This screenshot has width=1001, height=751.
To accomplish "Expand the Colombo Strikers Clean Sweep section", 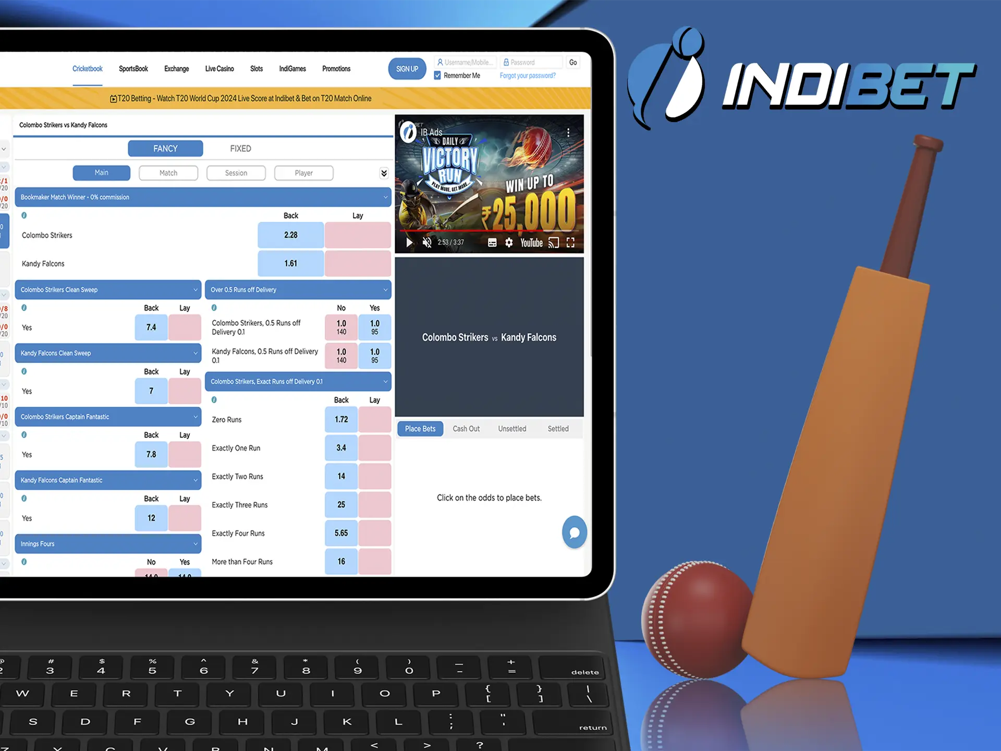I will (x=194, y=289).
